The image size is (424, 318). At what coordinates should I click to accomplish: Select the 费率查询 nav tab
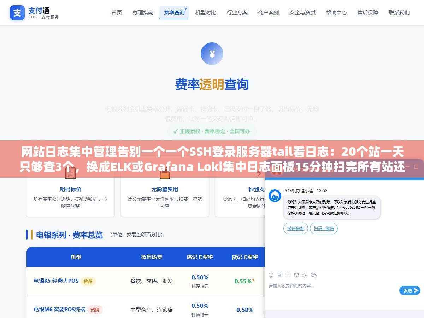click(x=174, y=12)
